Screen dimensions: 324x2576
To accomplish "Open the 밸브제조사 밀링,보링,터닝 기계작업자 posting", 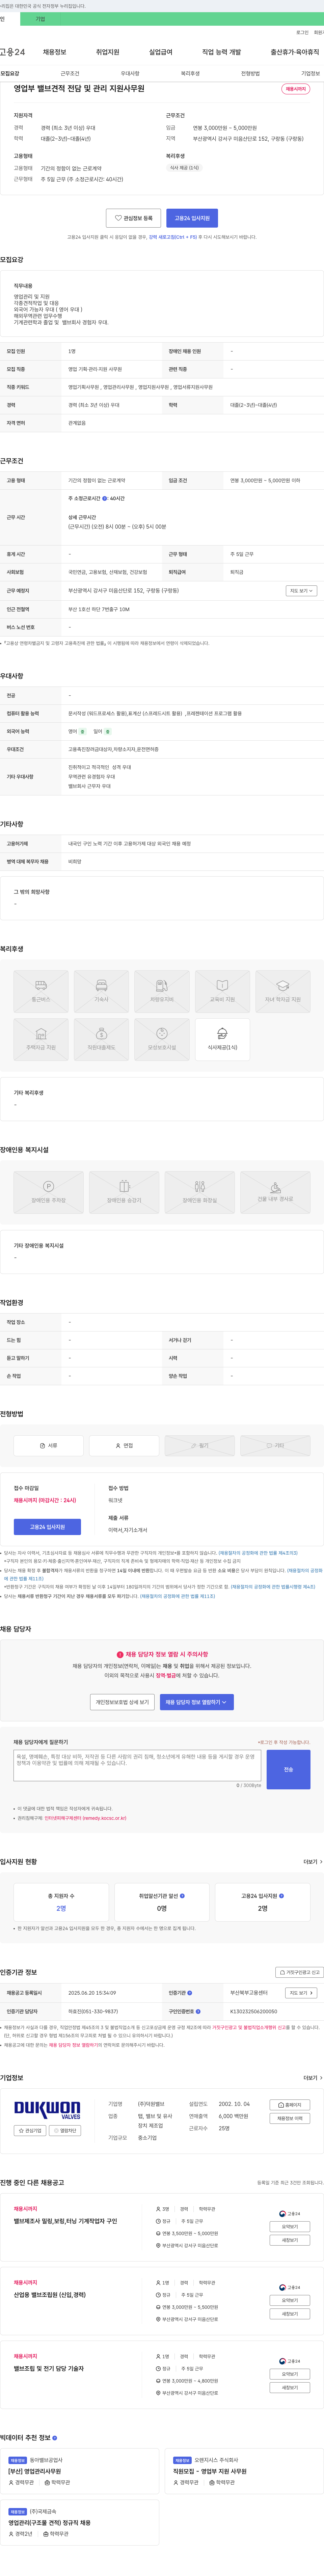I will click(66, 2221).
